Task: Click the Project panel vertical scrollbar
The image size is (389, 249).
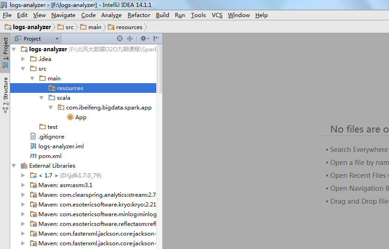Action: [x=160, y=69]
